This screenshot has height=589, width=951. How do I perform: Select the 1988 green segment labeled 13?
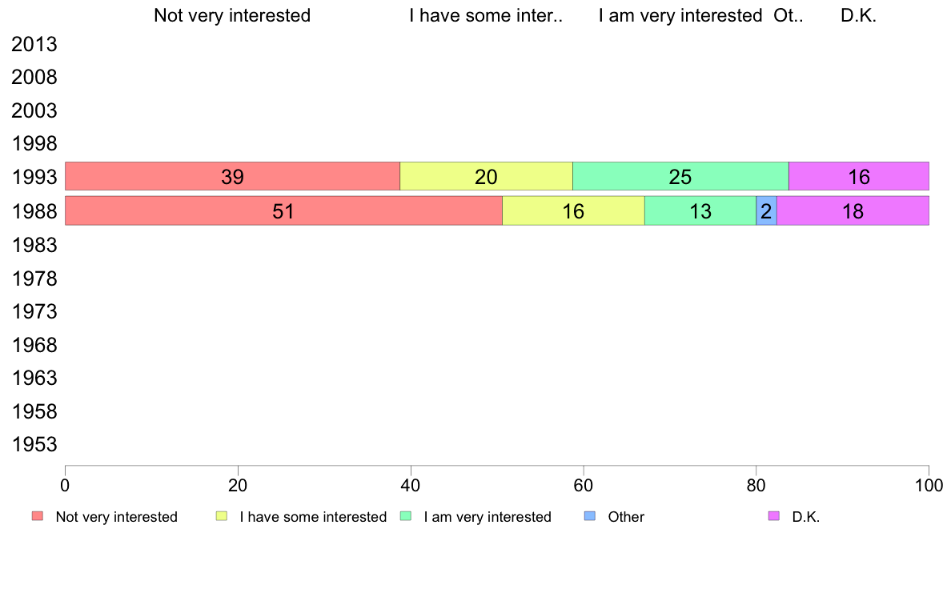coord(700,210)
